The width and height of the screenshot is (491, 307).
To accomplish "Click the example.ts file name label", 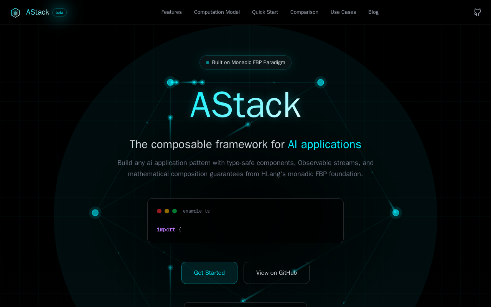I will [196, 211].
